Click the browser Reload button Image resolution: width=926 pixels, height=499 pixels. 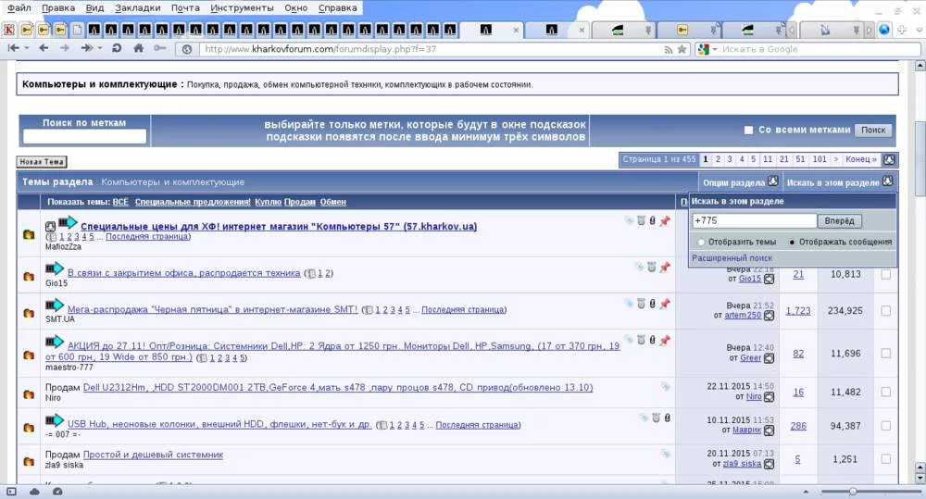(x=118, y=48)
